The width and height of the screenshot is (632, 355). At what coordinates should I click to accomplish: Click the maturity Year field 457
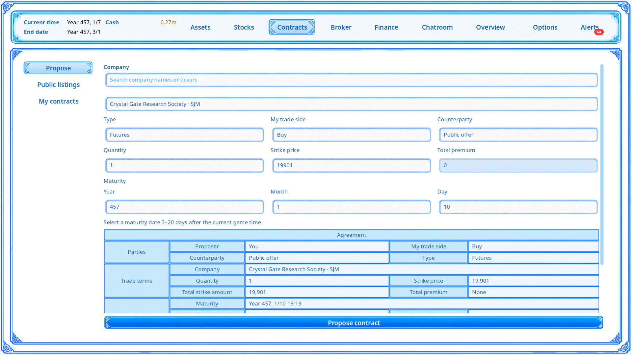(184, 207)
